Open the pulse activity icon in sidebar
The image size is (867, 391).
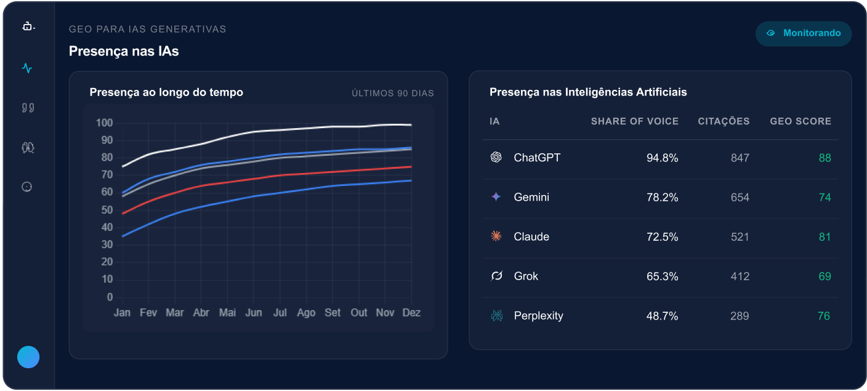point(27,68)
